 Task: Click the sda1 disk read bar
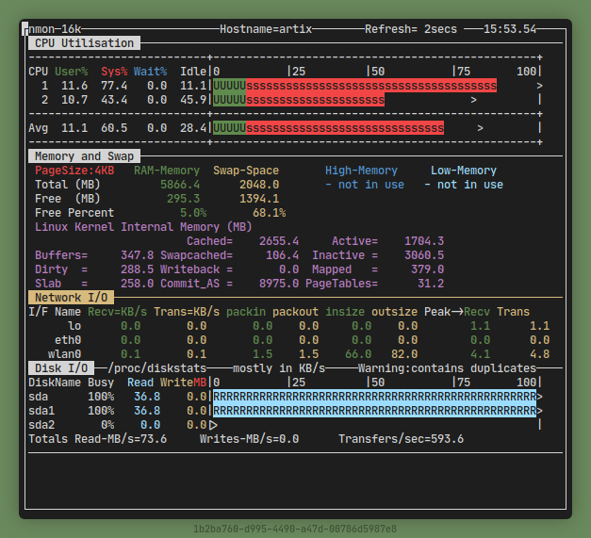374,411
